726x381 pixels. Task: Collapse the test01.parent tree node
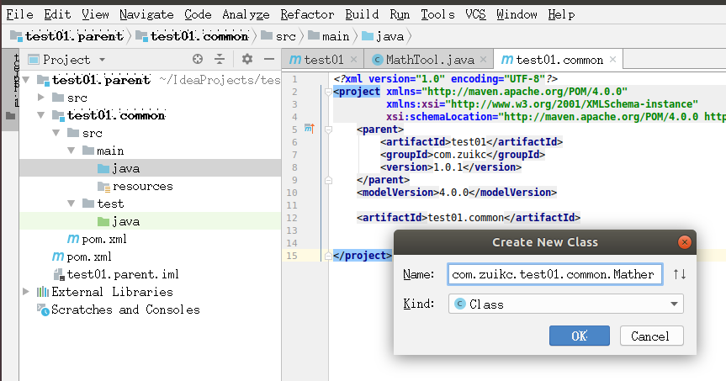(x=28, y=80)
